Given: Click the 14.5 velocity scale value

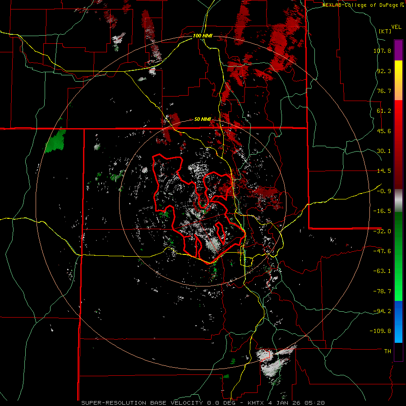Looking at the screenshot, I should [x=384, y=171].
